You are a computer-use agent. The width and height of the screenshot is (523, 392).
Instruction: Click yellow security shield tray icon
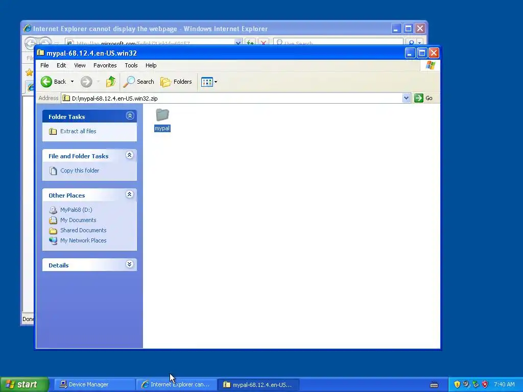pyautogui.click(x=457, y=384)
